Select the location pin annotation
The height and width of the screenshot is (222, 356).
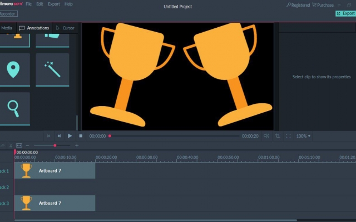tap(14, 69)
